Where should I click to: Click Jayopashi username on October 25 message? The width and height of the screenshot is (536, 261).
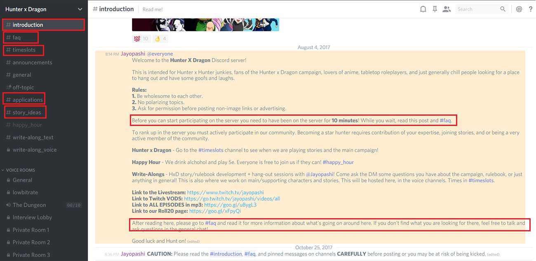click(133, 254)
